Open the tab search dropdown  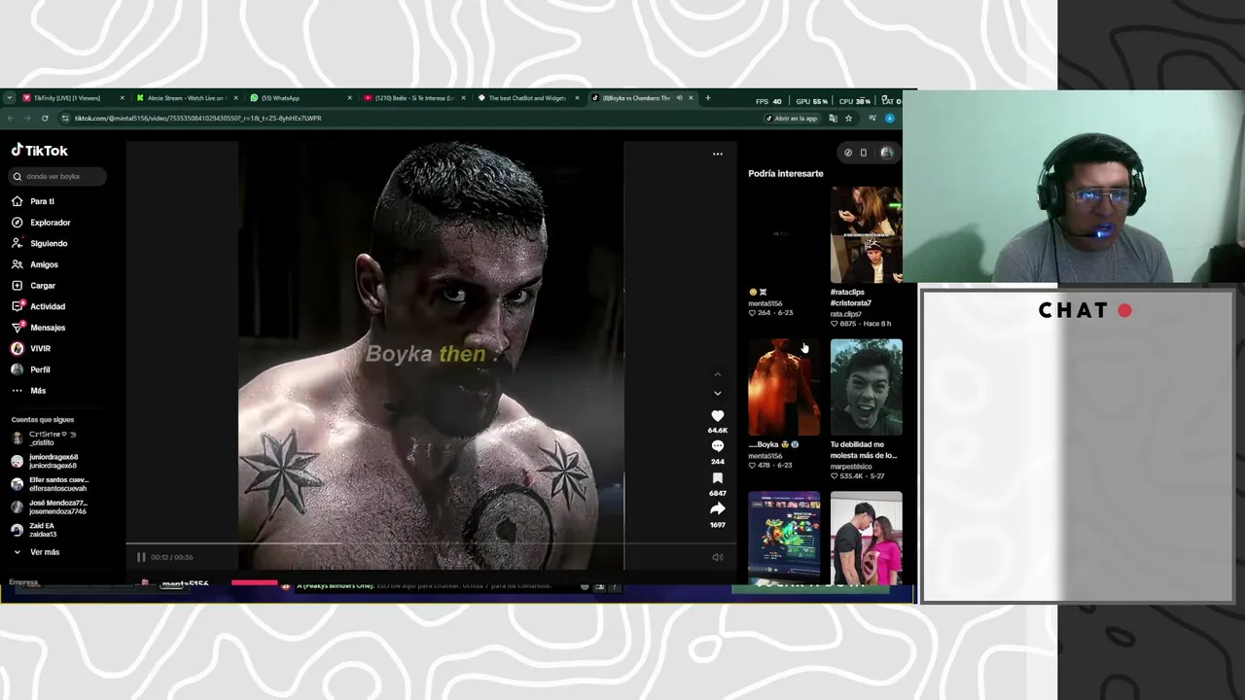coord(10,98)
